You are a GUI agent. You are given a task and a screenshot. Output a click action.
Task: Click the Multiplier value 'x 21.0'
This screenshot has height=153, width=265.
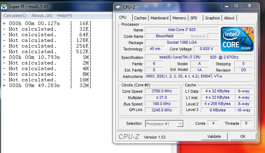point(162,98)
